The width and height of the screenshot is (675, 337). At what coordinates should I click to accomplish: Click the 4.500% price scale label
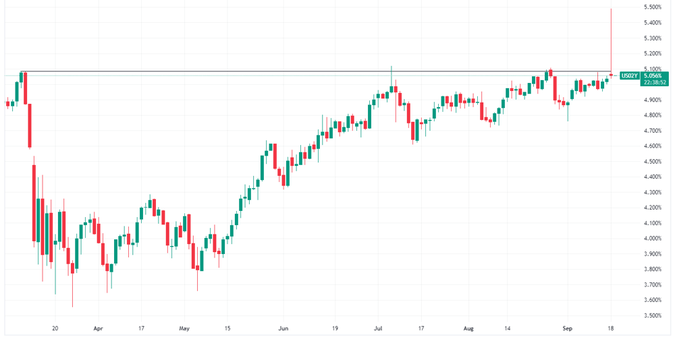pyautogui.click(x=653, y=162)
